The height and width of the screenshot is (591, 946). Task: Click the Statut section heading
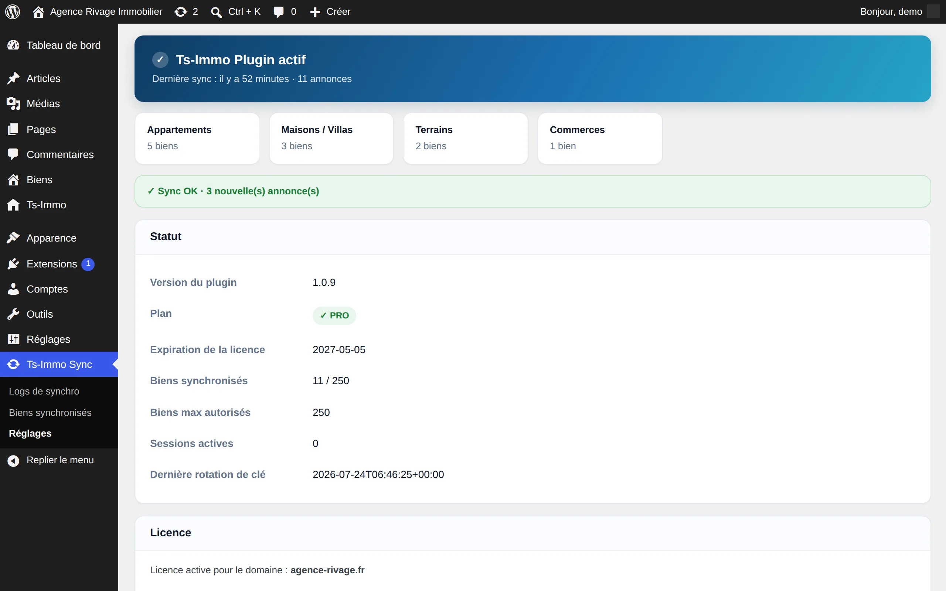[165, 236]
